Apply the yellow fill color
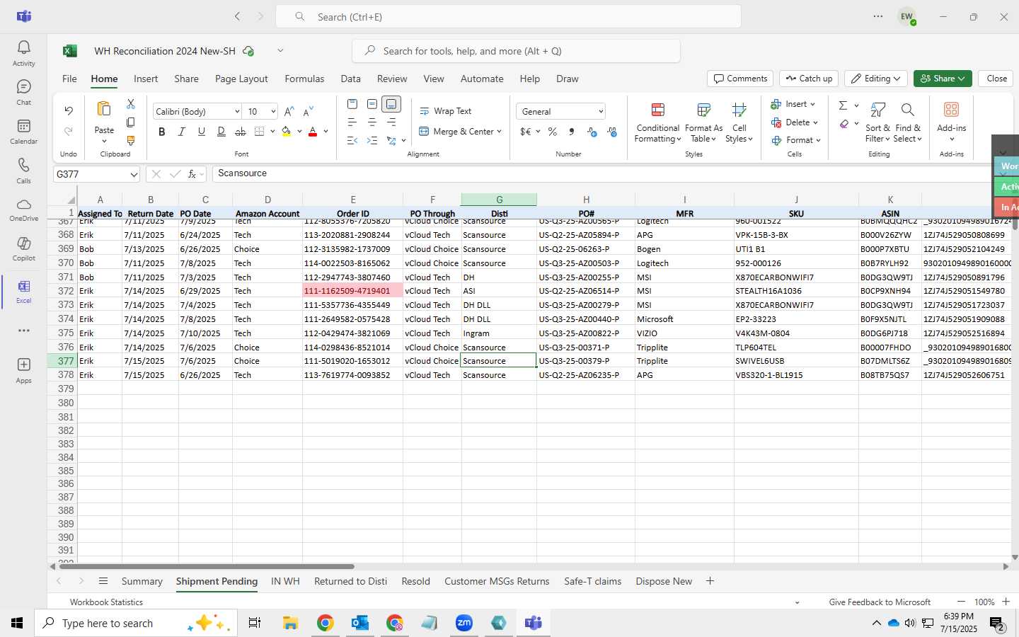 click(286, 132)
